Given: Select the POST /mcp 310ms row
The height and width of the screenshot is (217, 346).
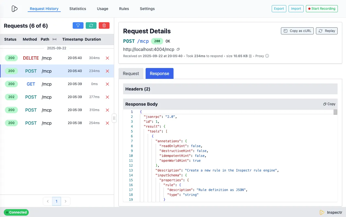Looking at the screenshot, I should [57, 110].
